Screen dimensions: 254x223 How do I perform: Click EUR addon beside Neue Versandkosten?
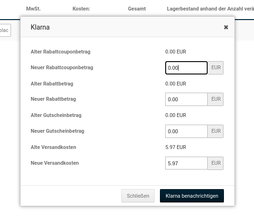tap(216, 163)
